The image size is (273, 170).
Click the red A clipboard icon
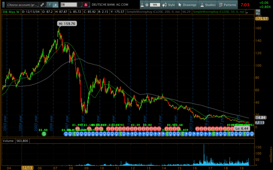tap(86, 5)
